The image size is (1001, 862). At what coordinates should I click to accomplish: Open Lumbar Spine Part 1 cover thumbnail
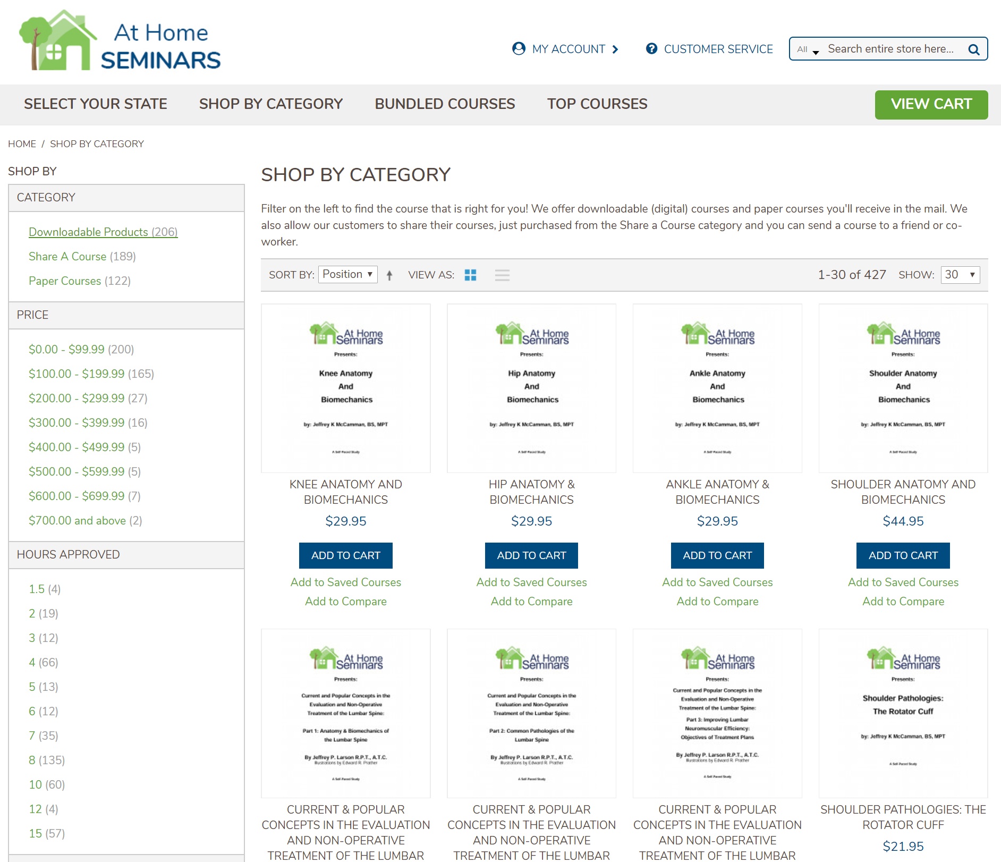click(346, 714)
